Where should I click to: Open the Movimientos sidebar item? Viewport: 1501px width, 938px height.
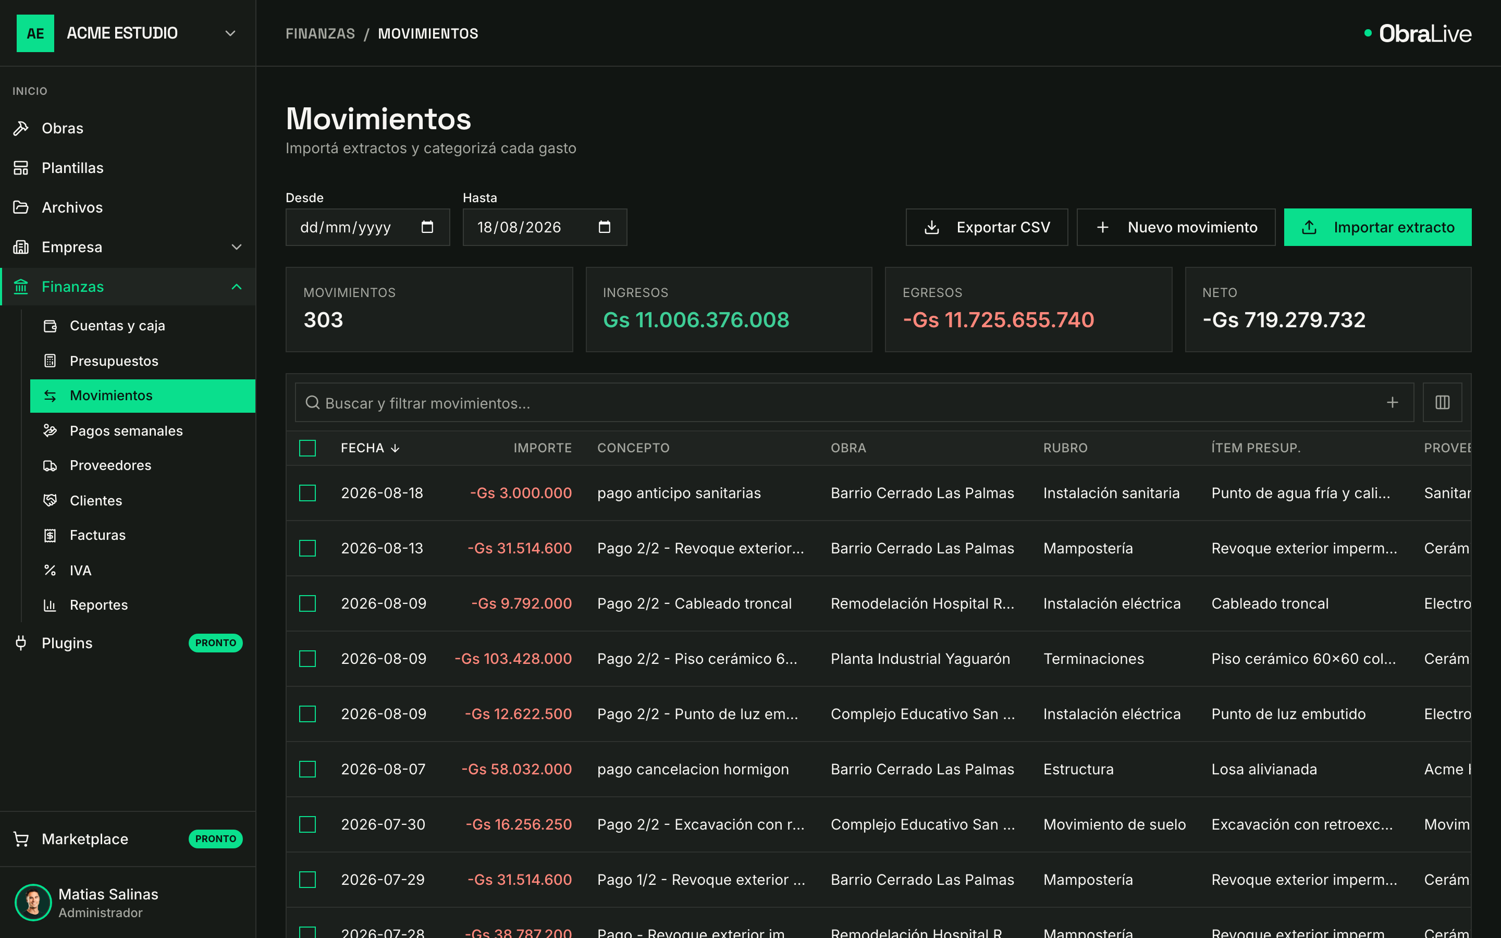(143, 396)
